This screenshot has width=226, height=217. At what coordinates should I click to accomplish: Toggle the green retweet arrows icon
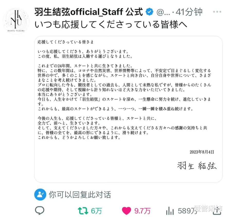[83, 211]
